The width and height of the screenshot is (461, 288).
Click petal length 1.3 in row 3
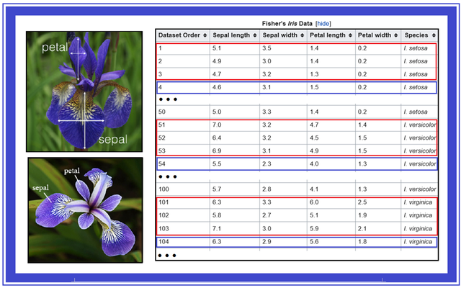pyautogui.click(x=314, y=74)
